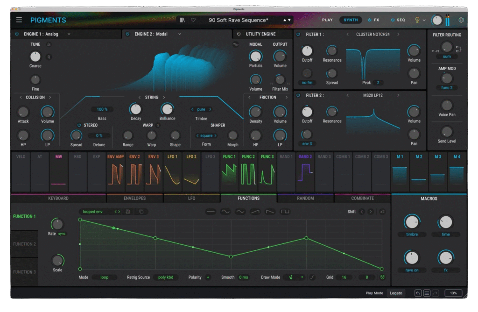Select the sine wave function shape preset

tap(225, 212)
